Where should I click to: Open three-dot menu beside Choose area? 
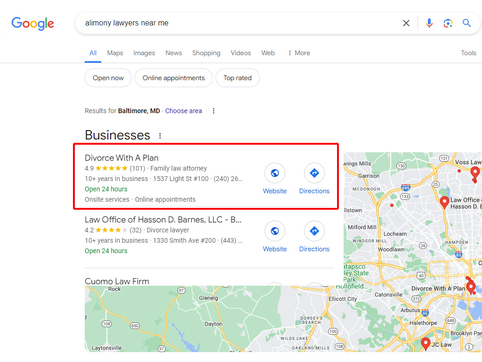tap(214, 111)
